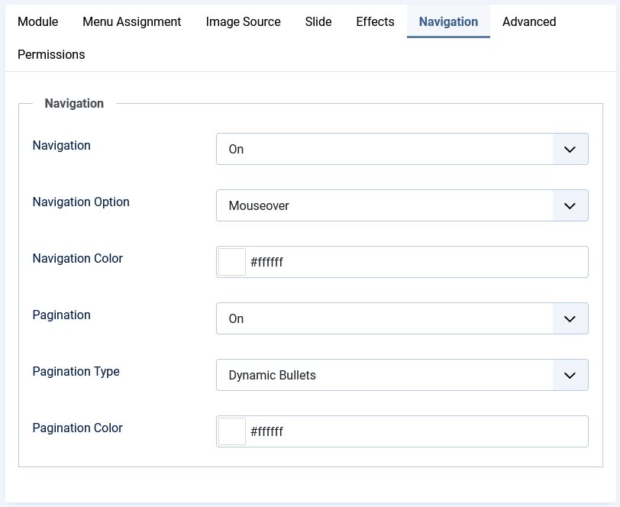Focus the Navigation Color hex field
This screenshot has height=507, width=620.
pos(417,262)
